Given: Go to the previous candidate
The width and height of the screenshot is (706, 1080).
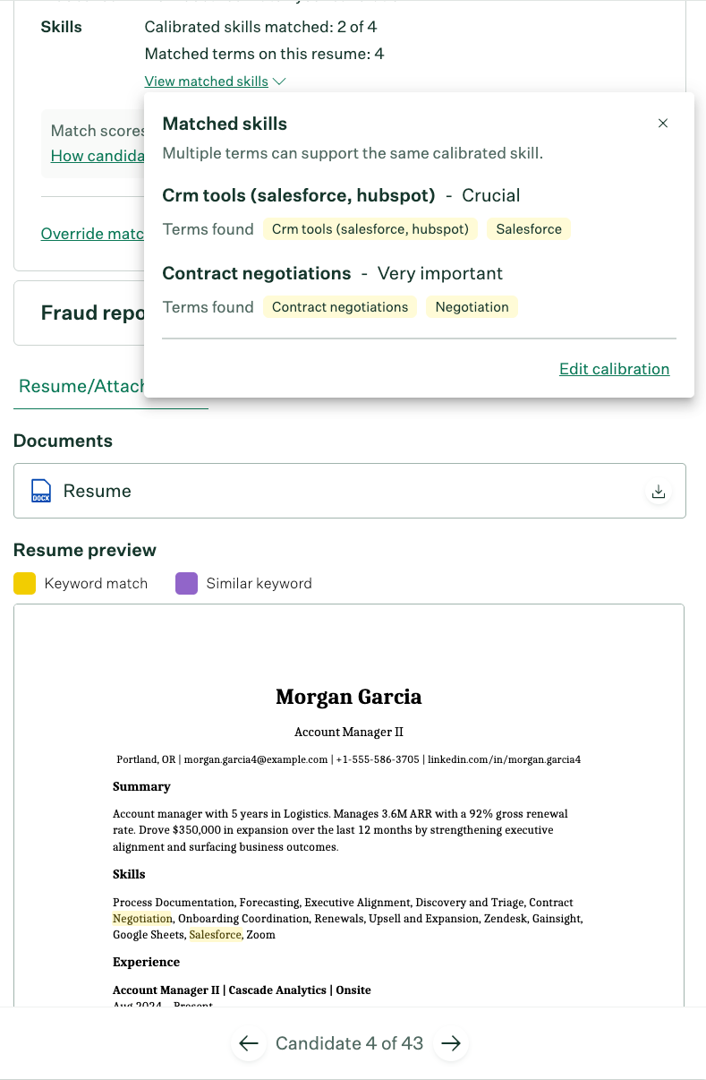Looking at the screenshot, I should point(248,1043).
